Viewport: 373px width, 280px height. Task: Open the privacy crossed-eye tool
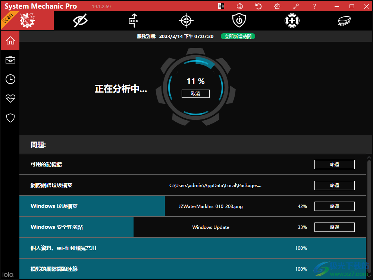[80, 21]
